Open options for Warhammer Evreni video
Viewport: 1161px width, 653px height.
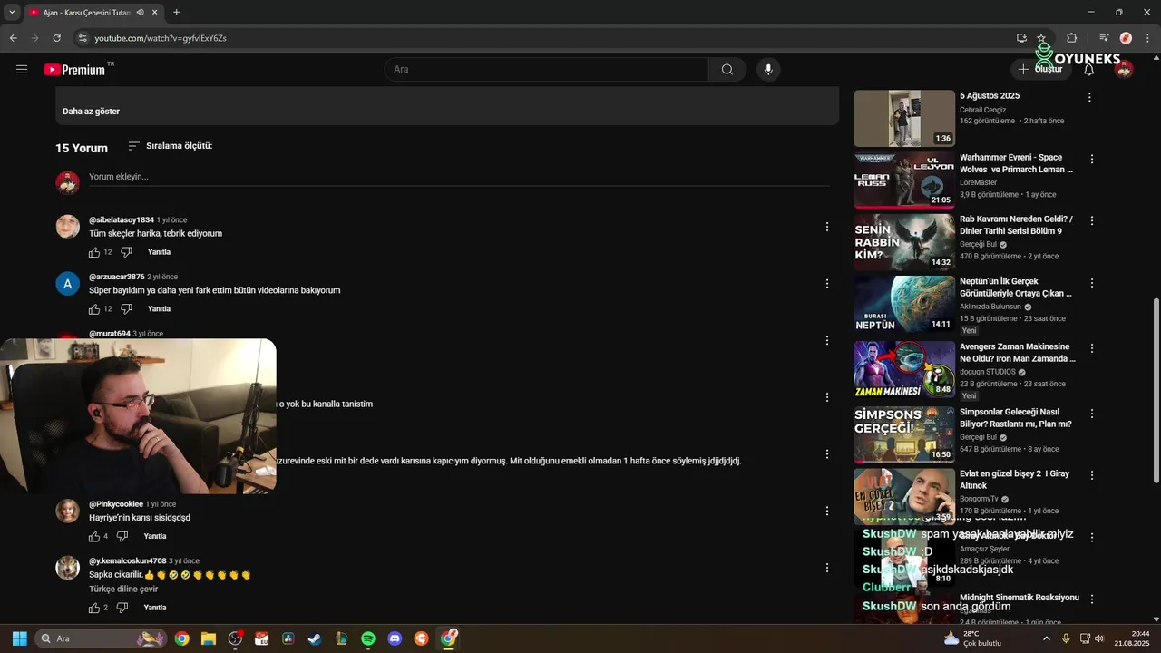point(1091,159)
